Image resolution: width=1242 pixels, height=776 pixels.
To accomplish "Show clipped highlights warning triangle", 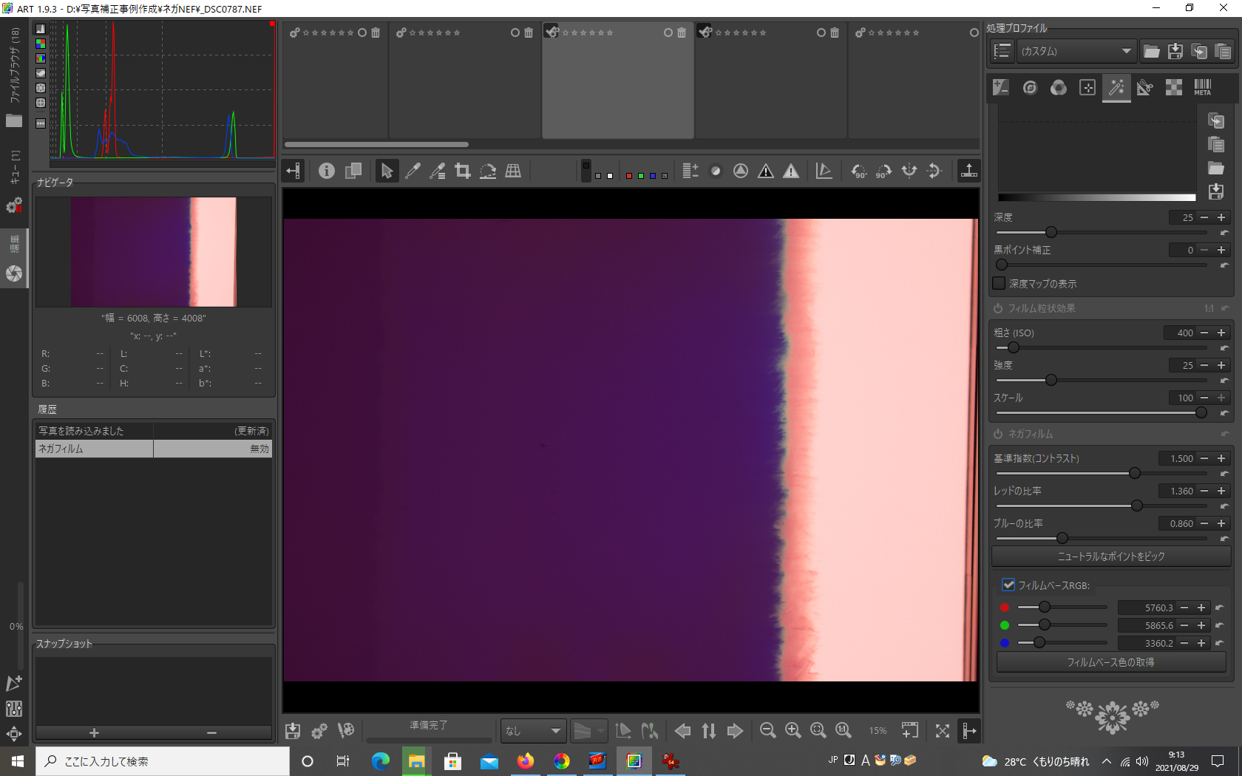I will point(791,171).
